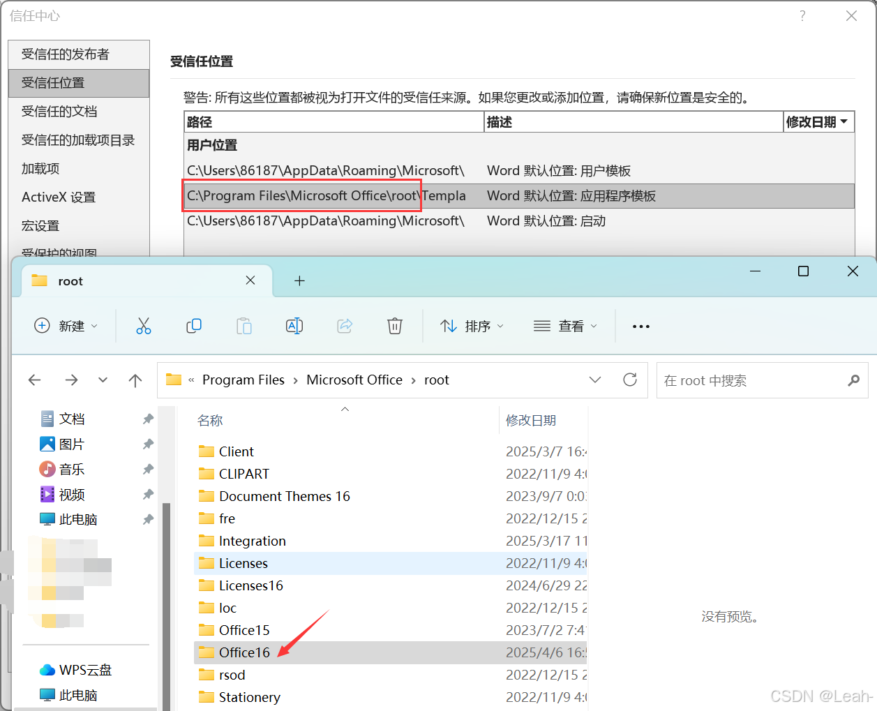Viewport: 877px width, 711px height.
Task: Go back with the left arrow
Action: (35, 380)
